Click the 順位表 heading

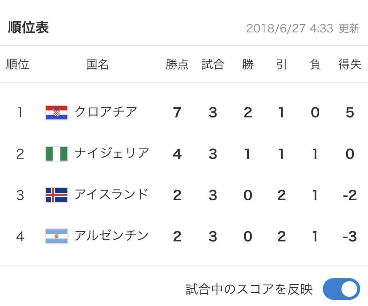pos(28,27)
